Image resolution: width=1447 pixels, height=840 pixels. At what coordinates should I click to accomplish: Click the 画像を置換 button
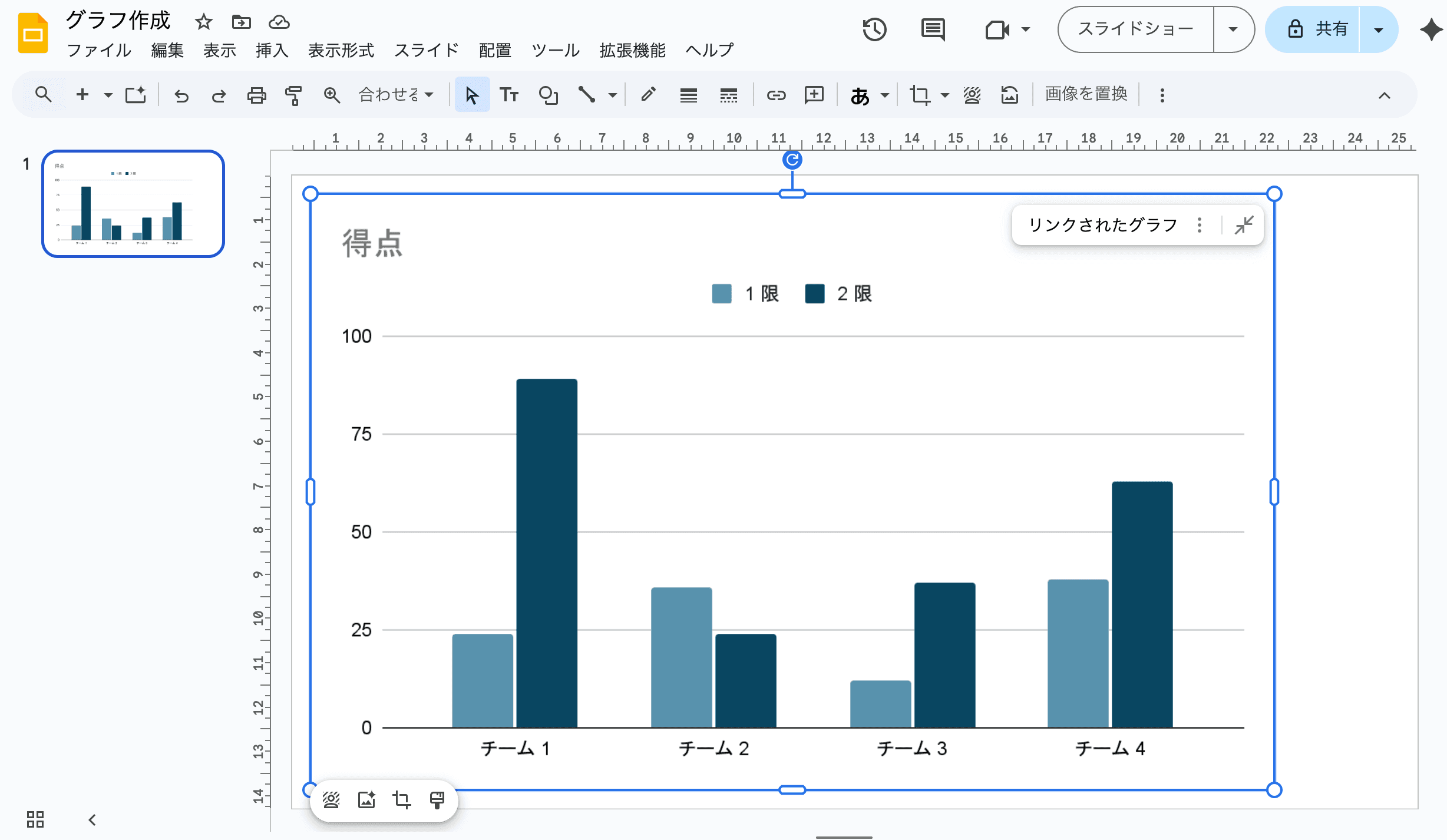1086,94
